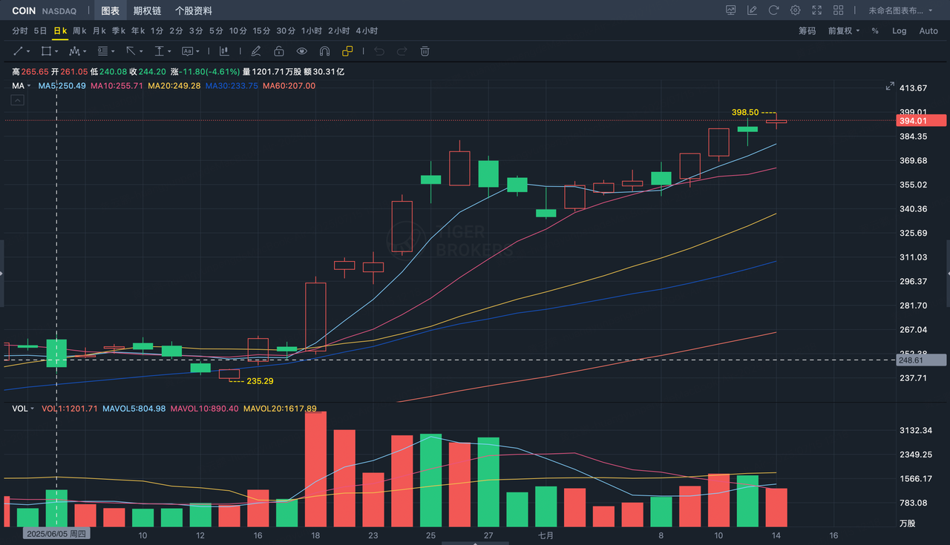Select the 30分 interval
950x545 pixels.
tap(286, 30)
